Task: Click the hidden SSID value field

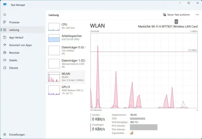Action: (x=137, y=119)
